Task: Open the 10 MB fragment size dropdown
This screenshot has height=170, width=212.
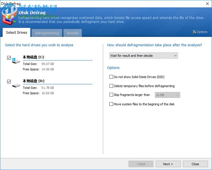Action: pyautogui.click(x=167, y=95)
